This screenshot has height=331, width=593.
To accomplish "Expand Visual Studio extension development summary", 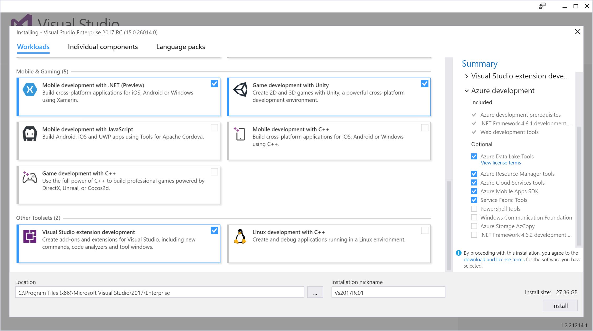I will pyautogui.click(x=466, y=76).
